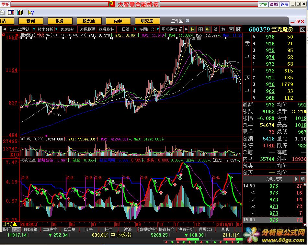308x245 pixels.
Task: Open the books library toolbar icon
Action: tap(20, 13)
